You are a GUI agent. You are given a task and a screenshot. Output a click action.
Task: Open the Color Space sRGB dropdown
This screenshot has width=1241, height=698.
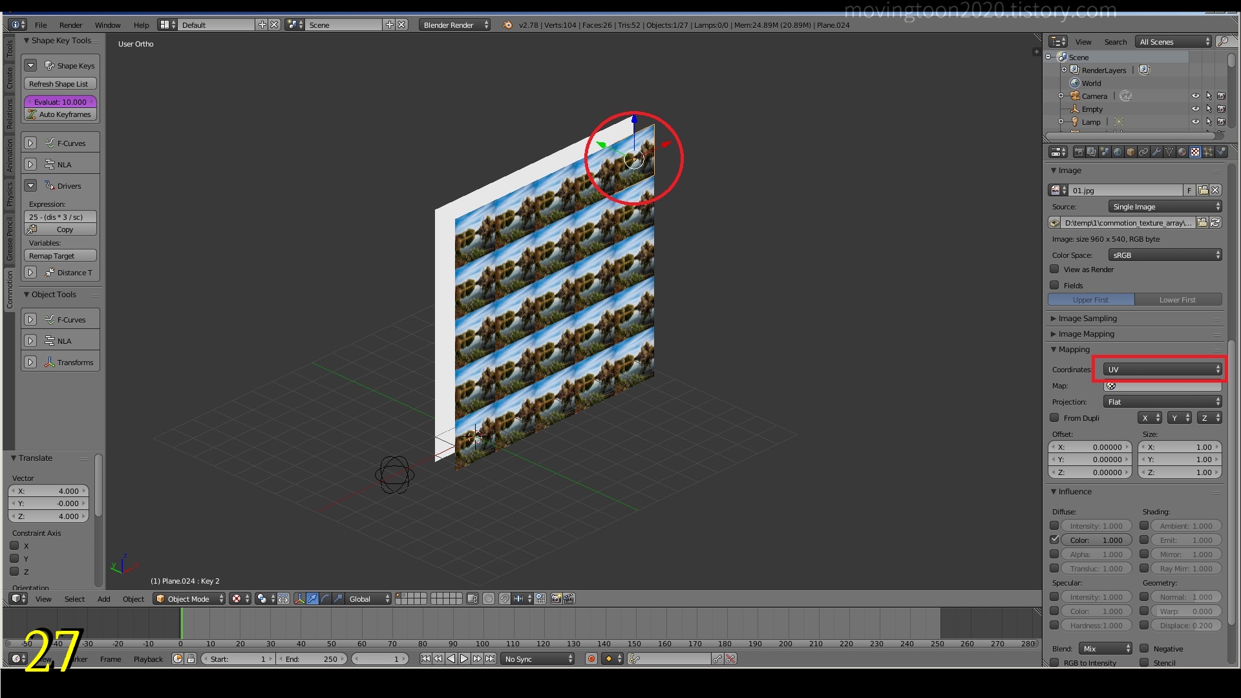pyautogui.click(x=1165, y=255)
